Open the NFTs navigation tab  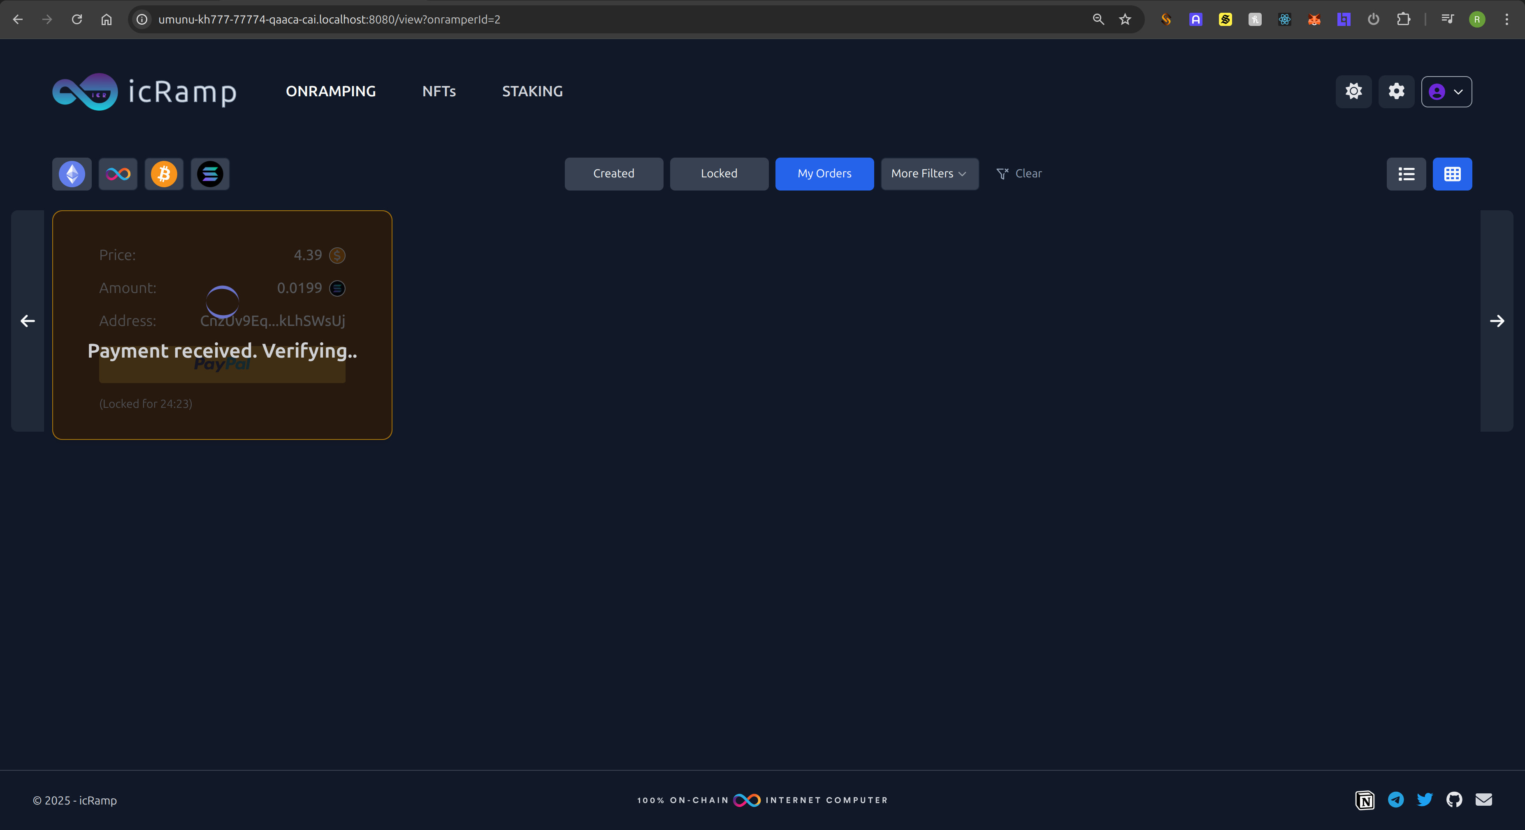point(439,92)
